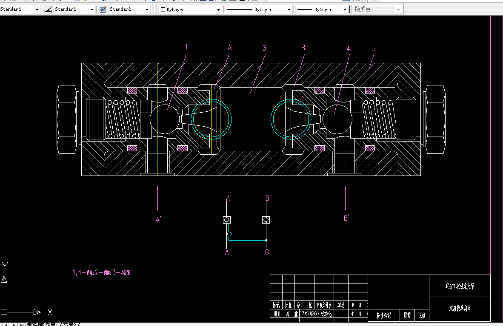Select callout label 4 above the valve

tap(349, 49)
